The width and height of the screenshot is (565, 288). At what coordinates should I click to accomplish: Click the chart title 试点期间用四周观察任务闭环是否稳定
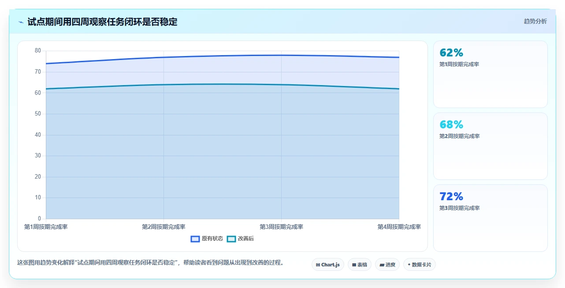[x=102, y=22]
